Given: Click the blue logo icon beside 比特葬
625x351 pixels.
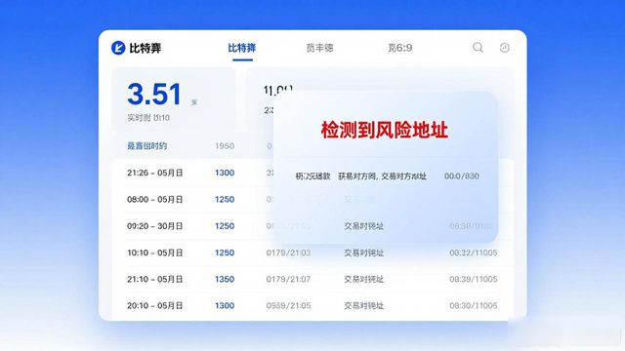Looking at the screenshot, I should (118, 48).
